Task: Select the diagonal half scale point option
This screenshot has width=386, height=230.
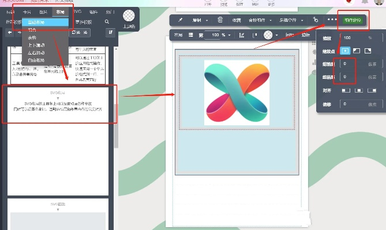Action: [x=356, y=51]
